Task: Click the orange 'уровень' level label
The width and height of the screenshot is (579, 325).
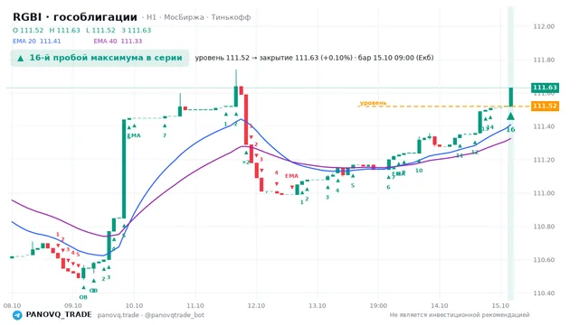Action: (x=373, y=103)
